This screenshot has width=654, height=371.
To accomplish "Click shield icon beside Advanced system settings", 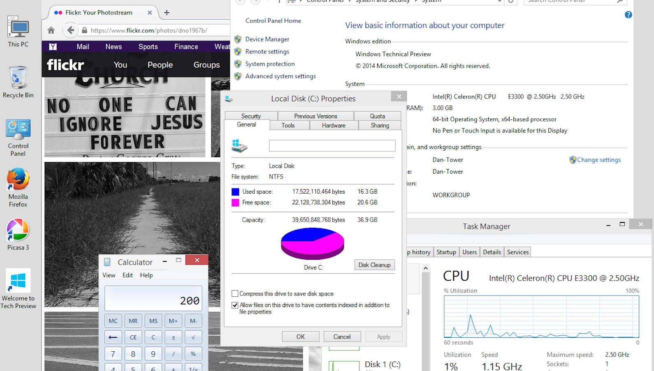I will coord(238,76).
